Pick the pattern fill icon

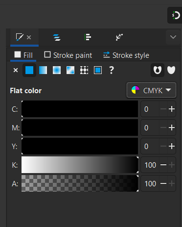pos(84,70)
